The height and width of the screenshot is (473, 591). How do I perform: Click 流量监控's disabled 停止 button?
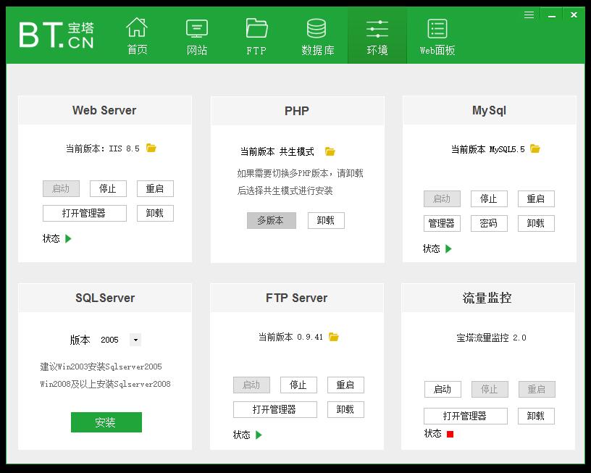tap(490, 389)
